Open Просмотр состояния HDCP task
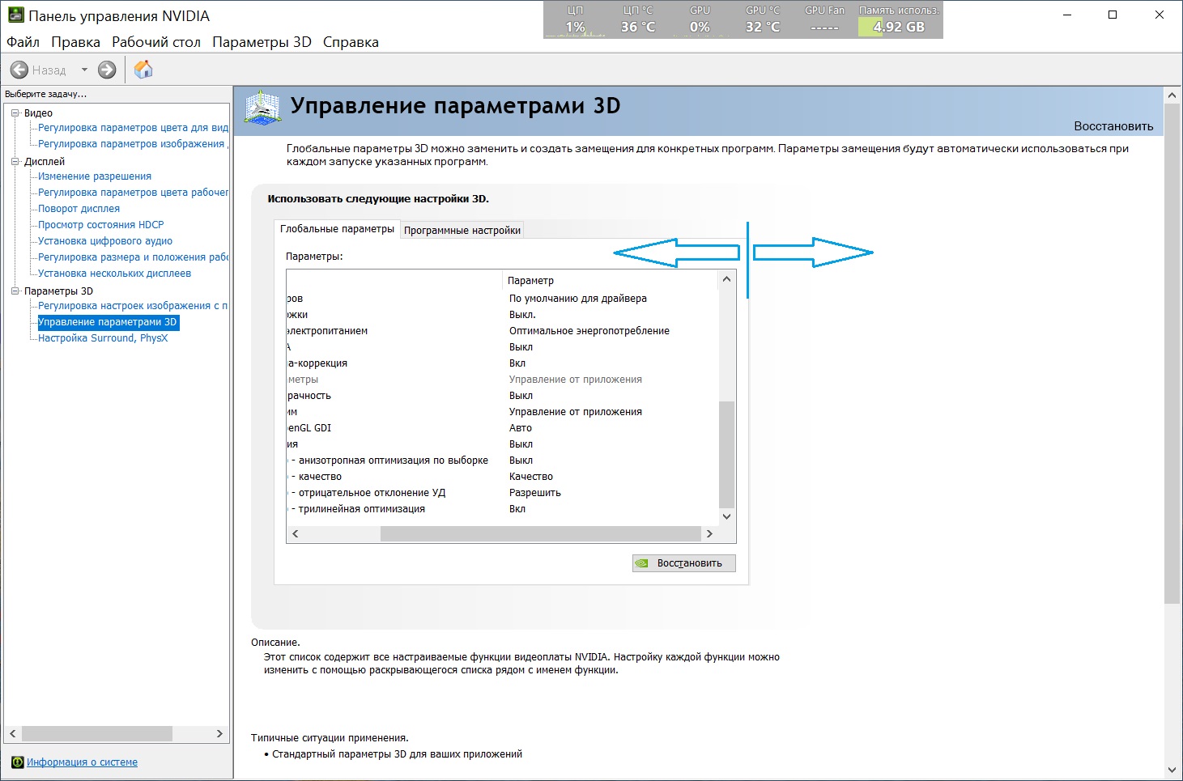 click(101, 225)
